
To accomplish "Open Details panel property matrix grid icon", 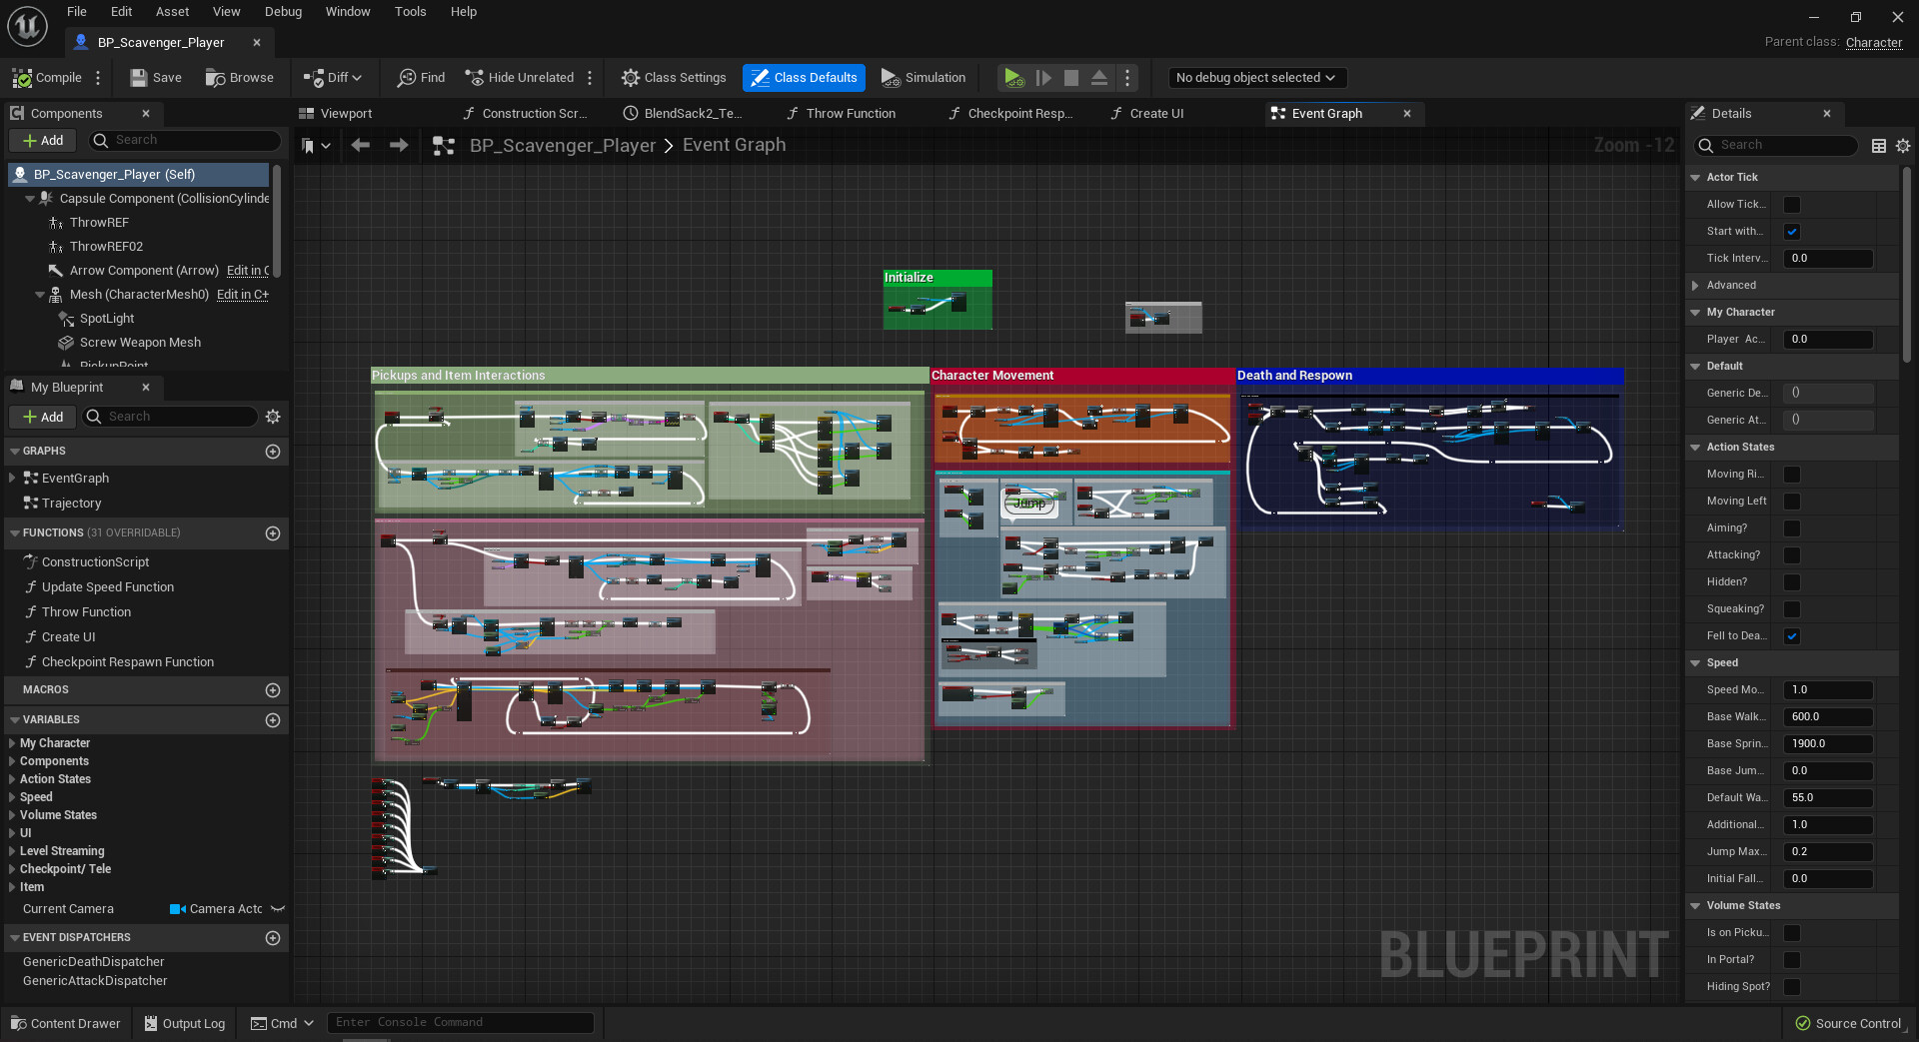I will tap(1879, 146).
